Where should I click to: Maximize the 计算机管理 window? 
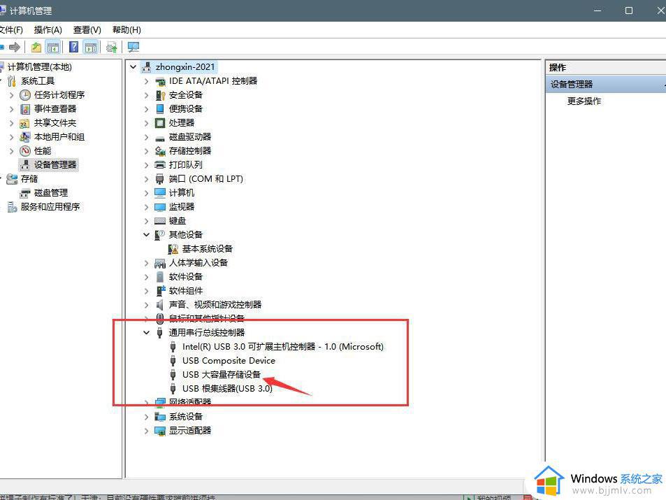click(629, 10)
